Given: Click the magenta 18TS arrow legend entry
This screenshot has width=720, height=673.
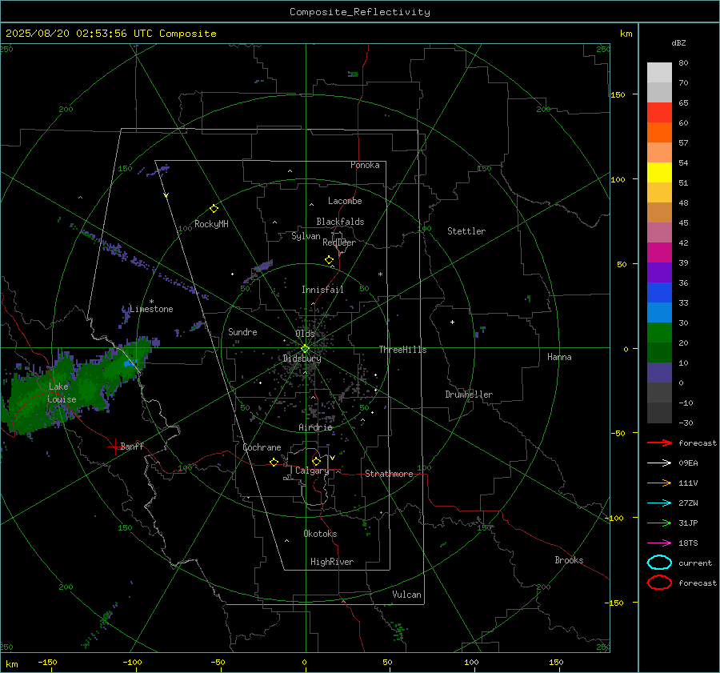Looking at the screenshot, I should click(x=659, y=543).
